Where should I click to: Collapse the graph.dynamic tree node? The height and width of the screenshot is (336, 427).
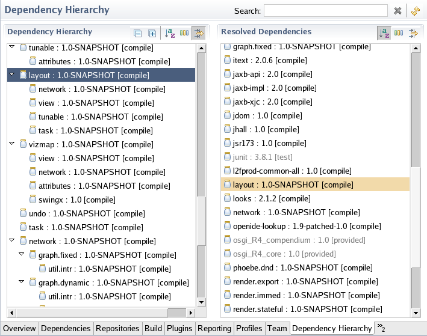click(x=22, y=282)
